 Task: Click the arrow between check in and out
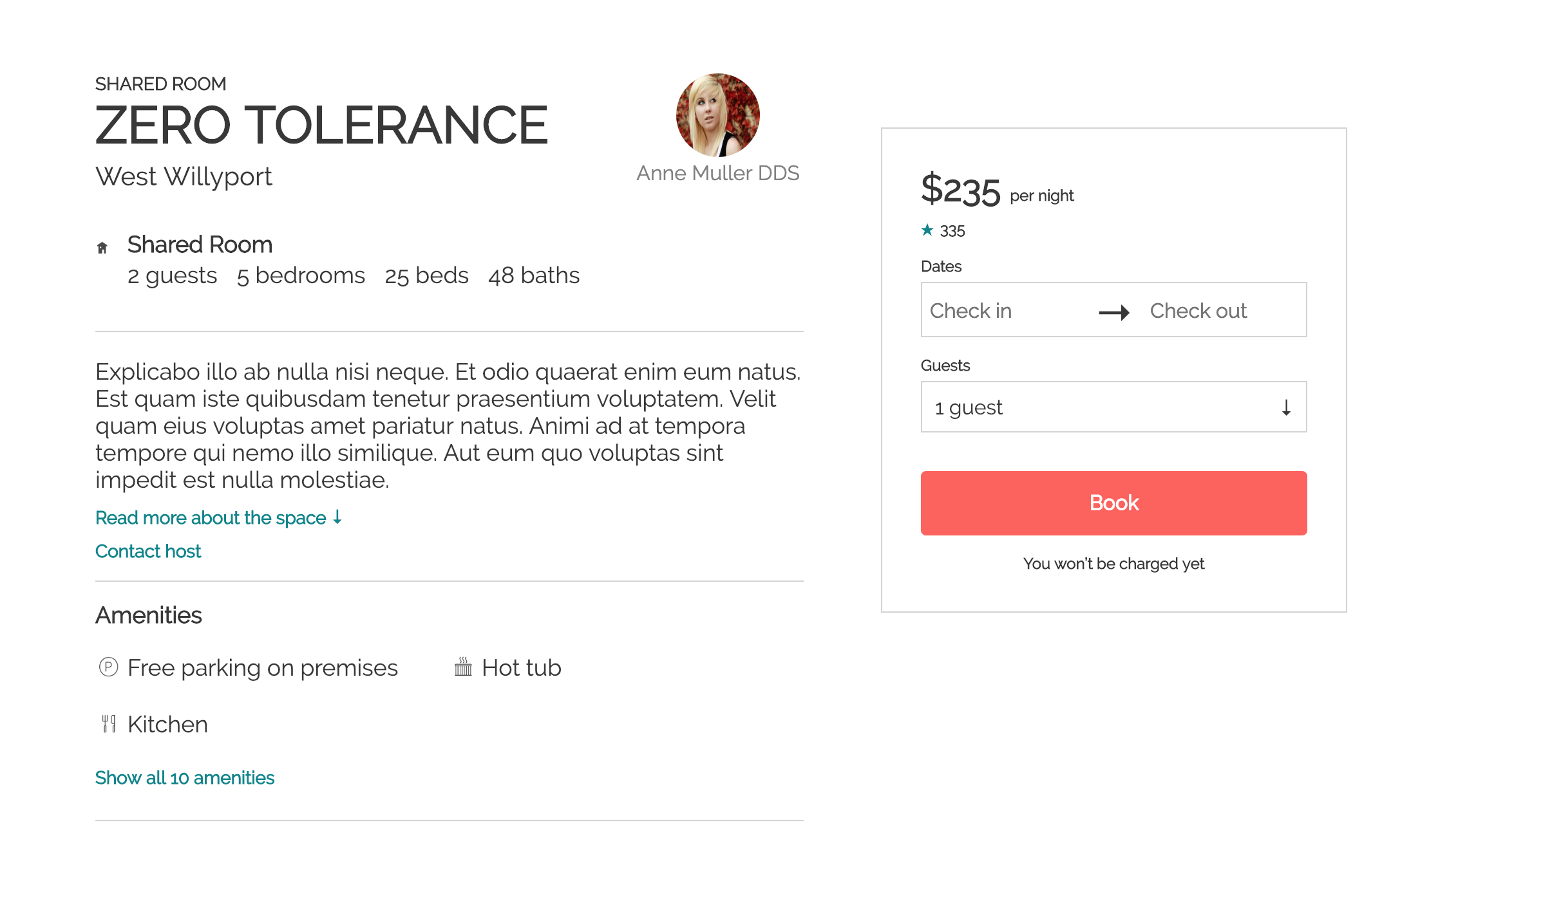click(x=1114, y=312)
